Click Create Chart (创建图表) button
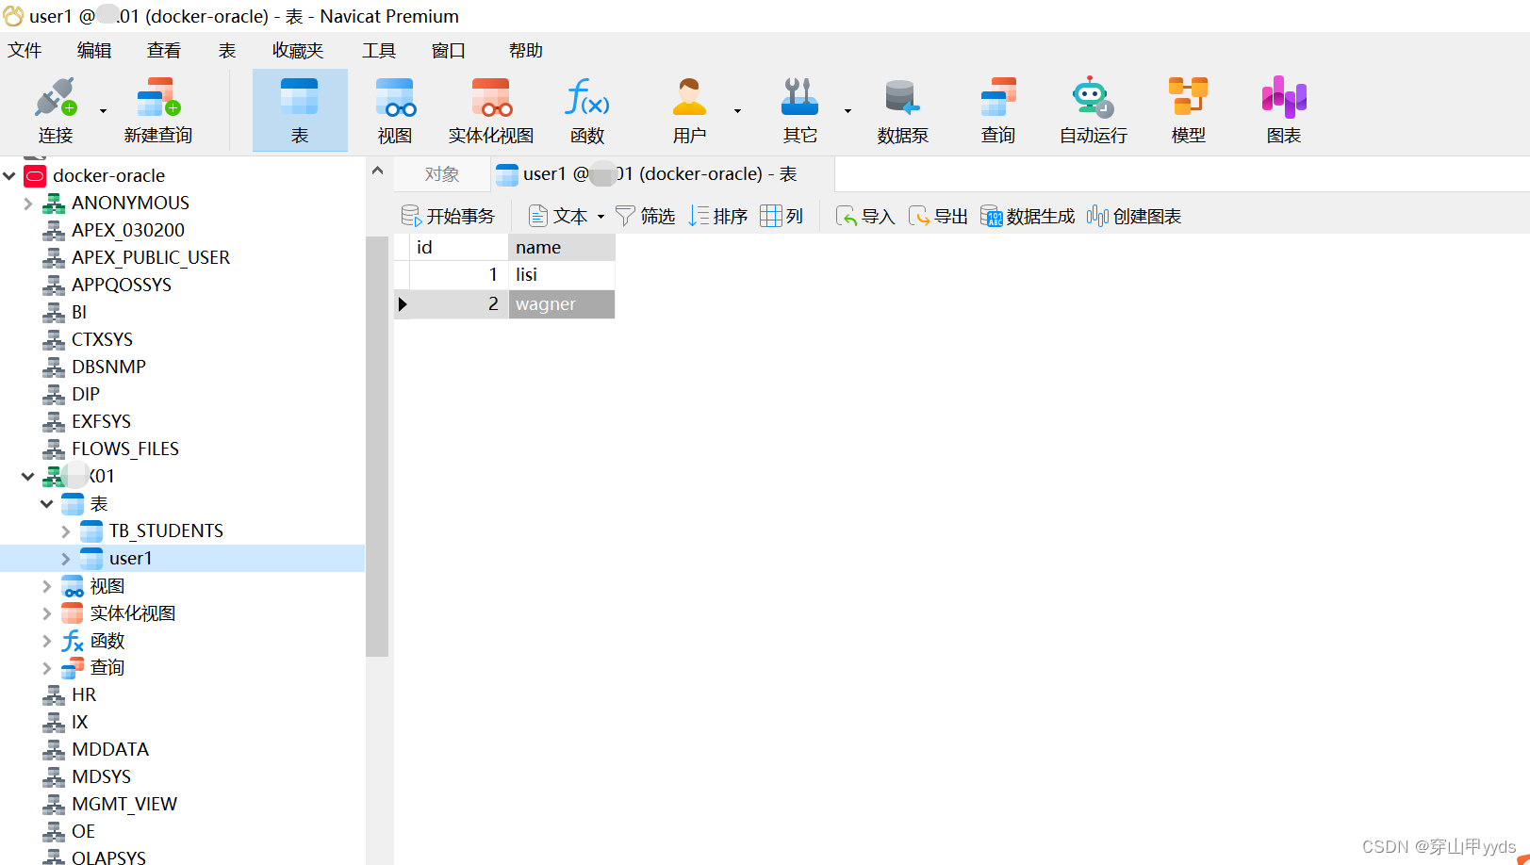 click(x=1134, y=217)
